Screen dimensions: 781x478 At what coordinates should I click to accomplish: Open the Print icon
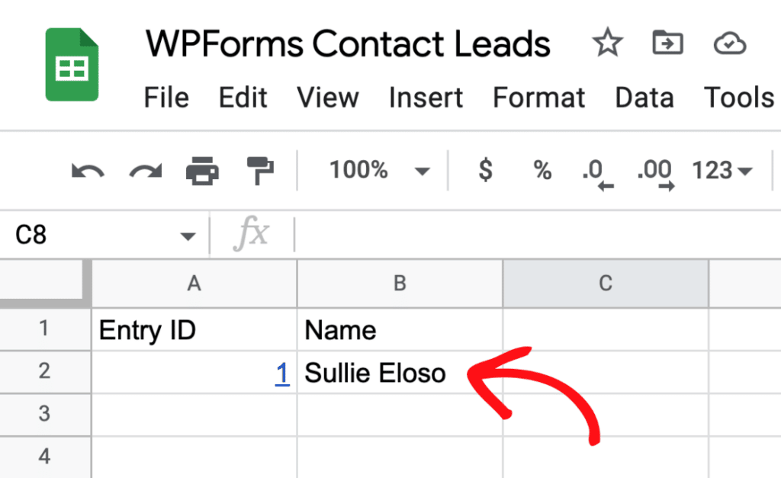(x=203, y=169)
